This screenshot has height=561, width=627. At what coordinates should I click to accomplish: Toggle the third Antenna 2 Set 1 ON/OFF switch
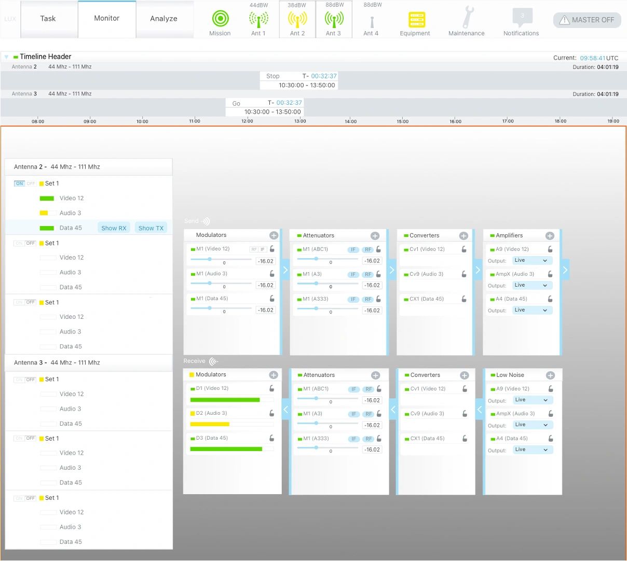25,302
